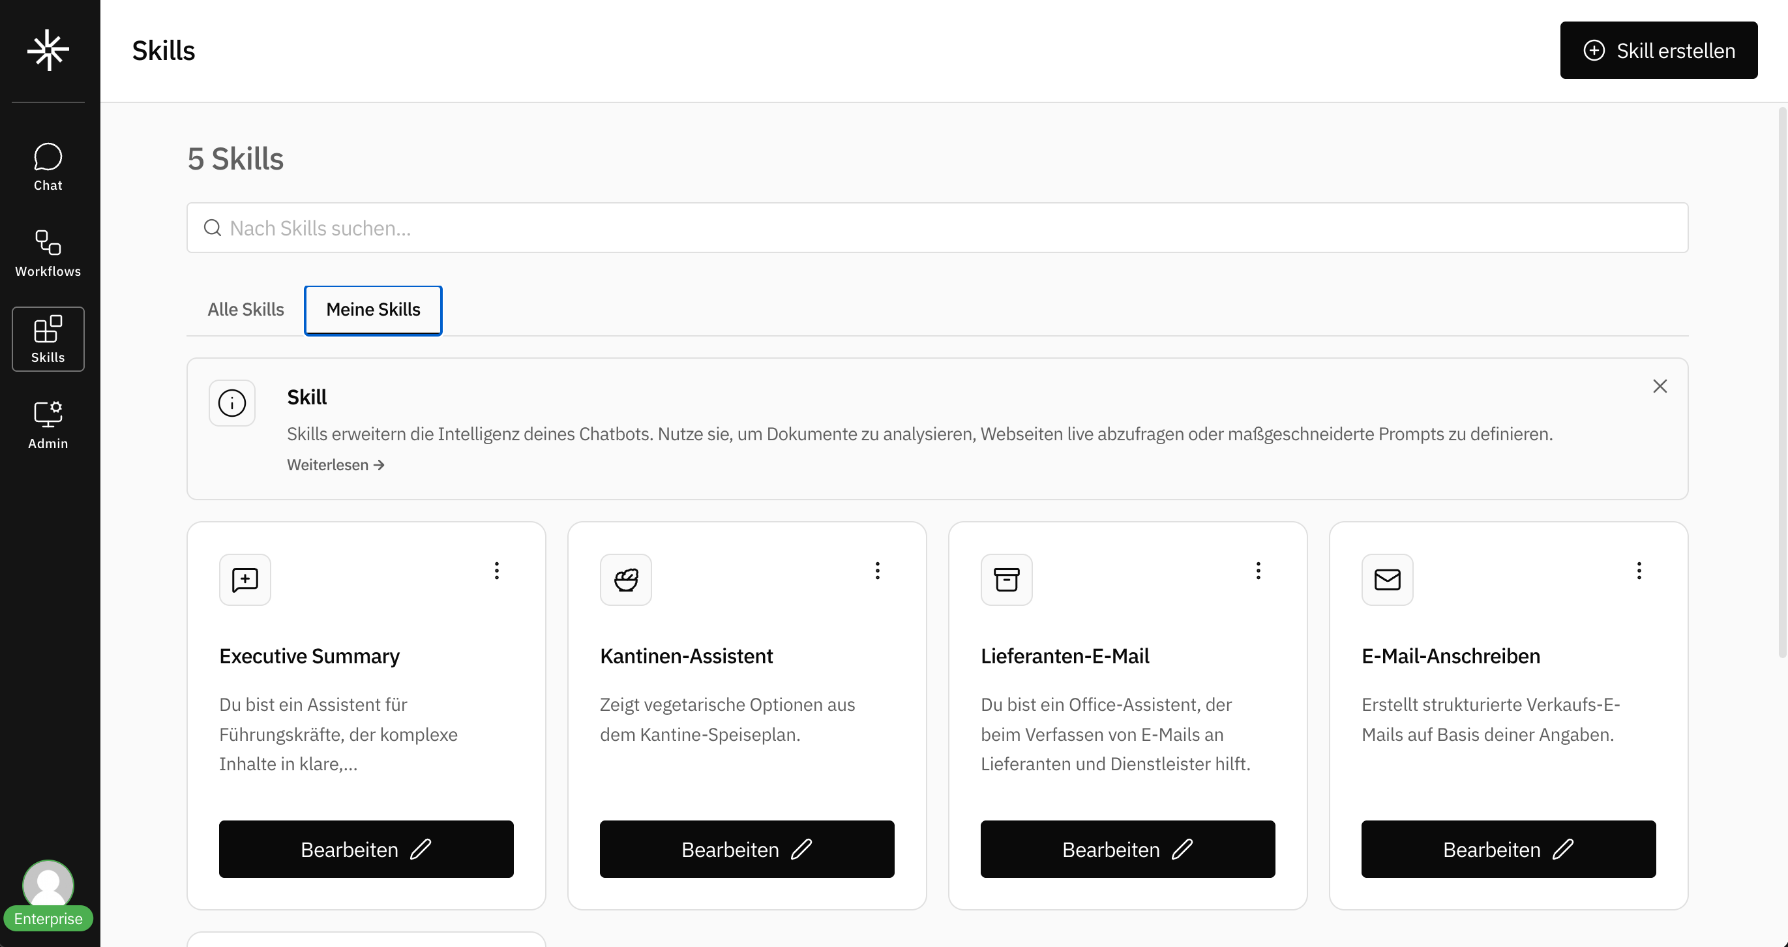The width and height of the screenshot is (1788, 947).
Task: Click Bearbeiten on Kantinen-Assistent card
Action: click(x=747, y=849)
